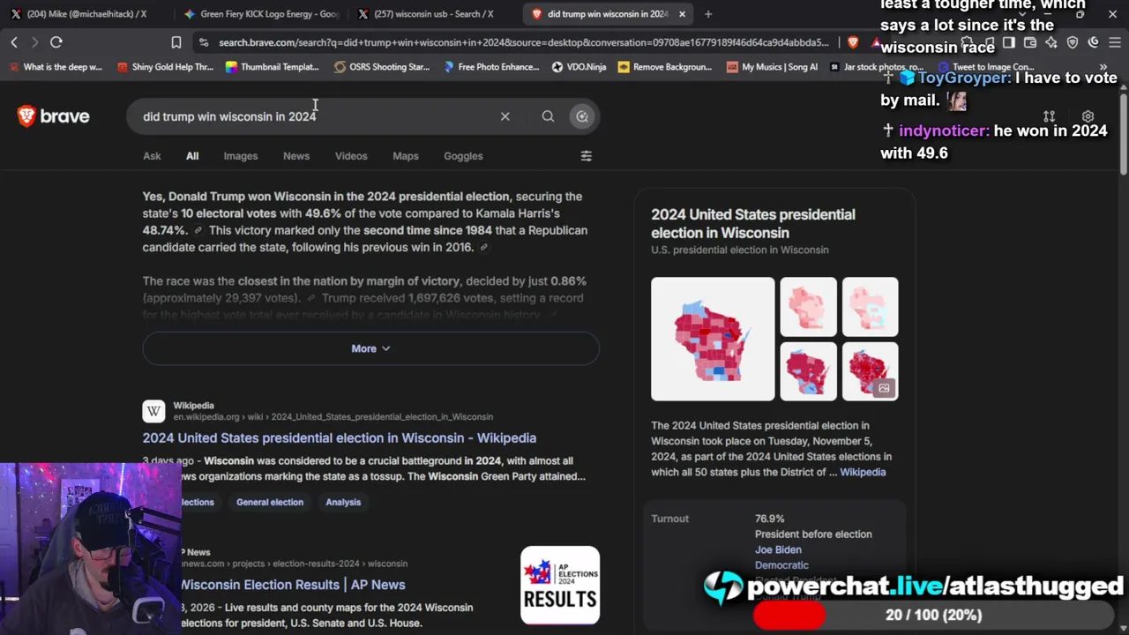This screenshot has width=1129, height=635.
Task: Open 'Wisconsin Election Results | AP News' result
Action: (293, 585)
